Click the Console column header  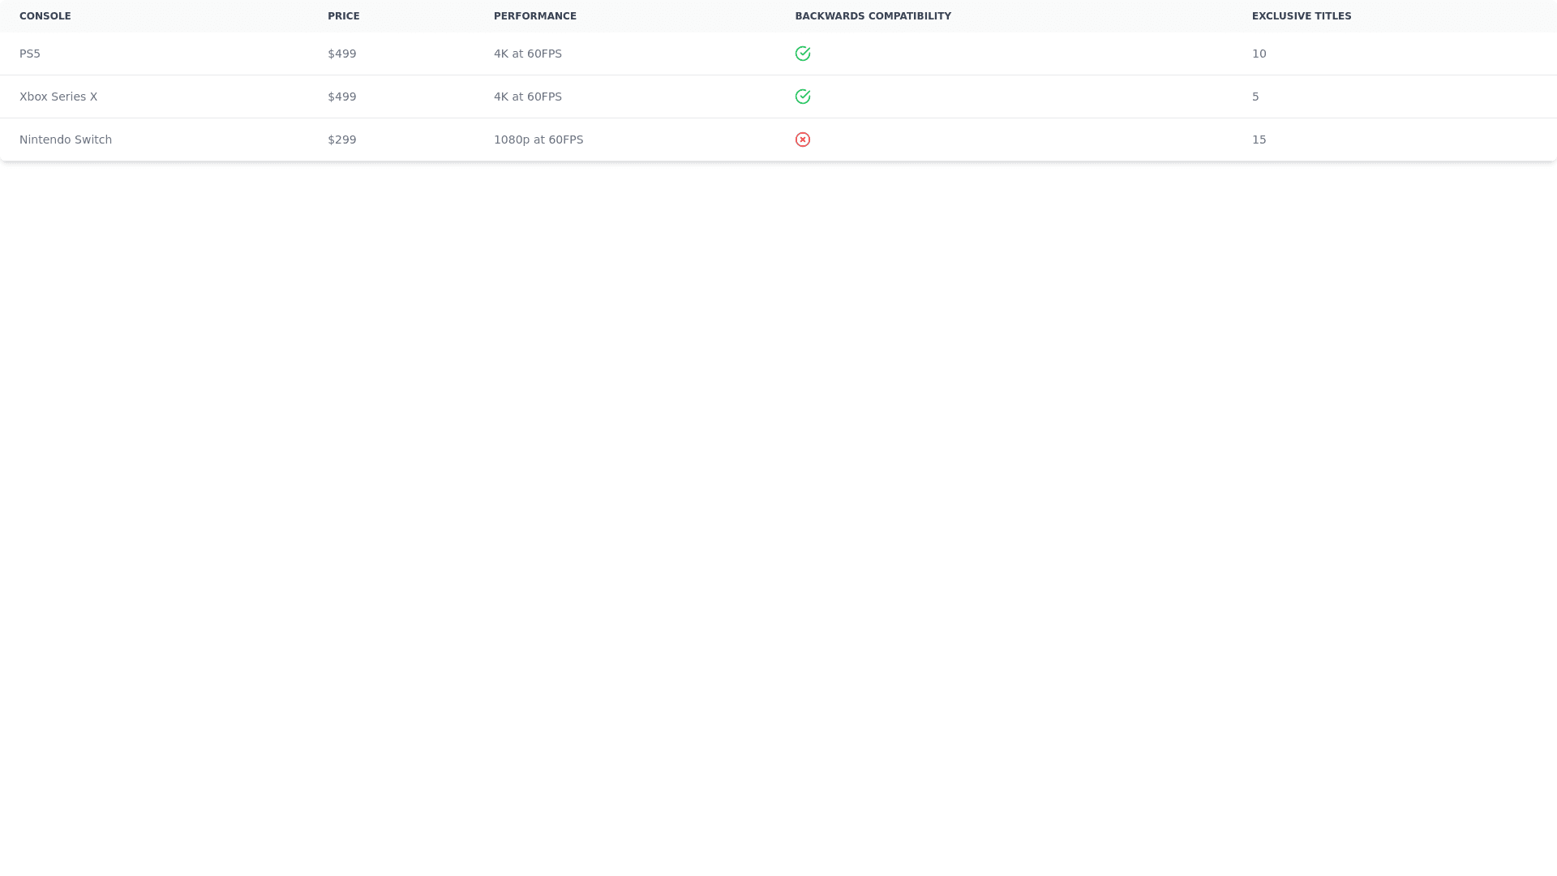45,16
